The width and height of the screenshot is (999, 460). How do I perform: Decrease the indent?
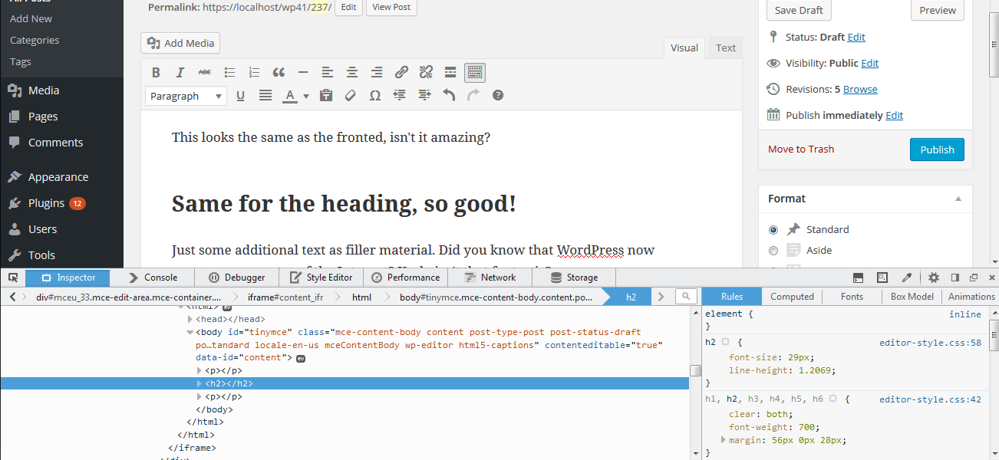coord(400,96)
